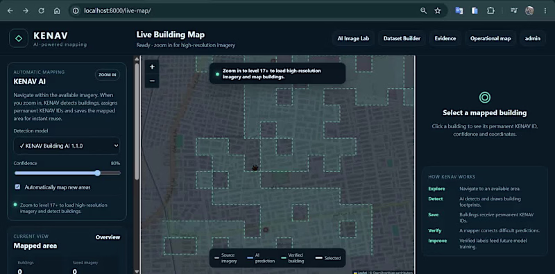The width and height of the screenshot is (555, 274).
Task: Open the AI Image Lab page
Action: (x=353, y=39)
